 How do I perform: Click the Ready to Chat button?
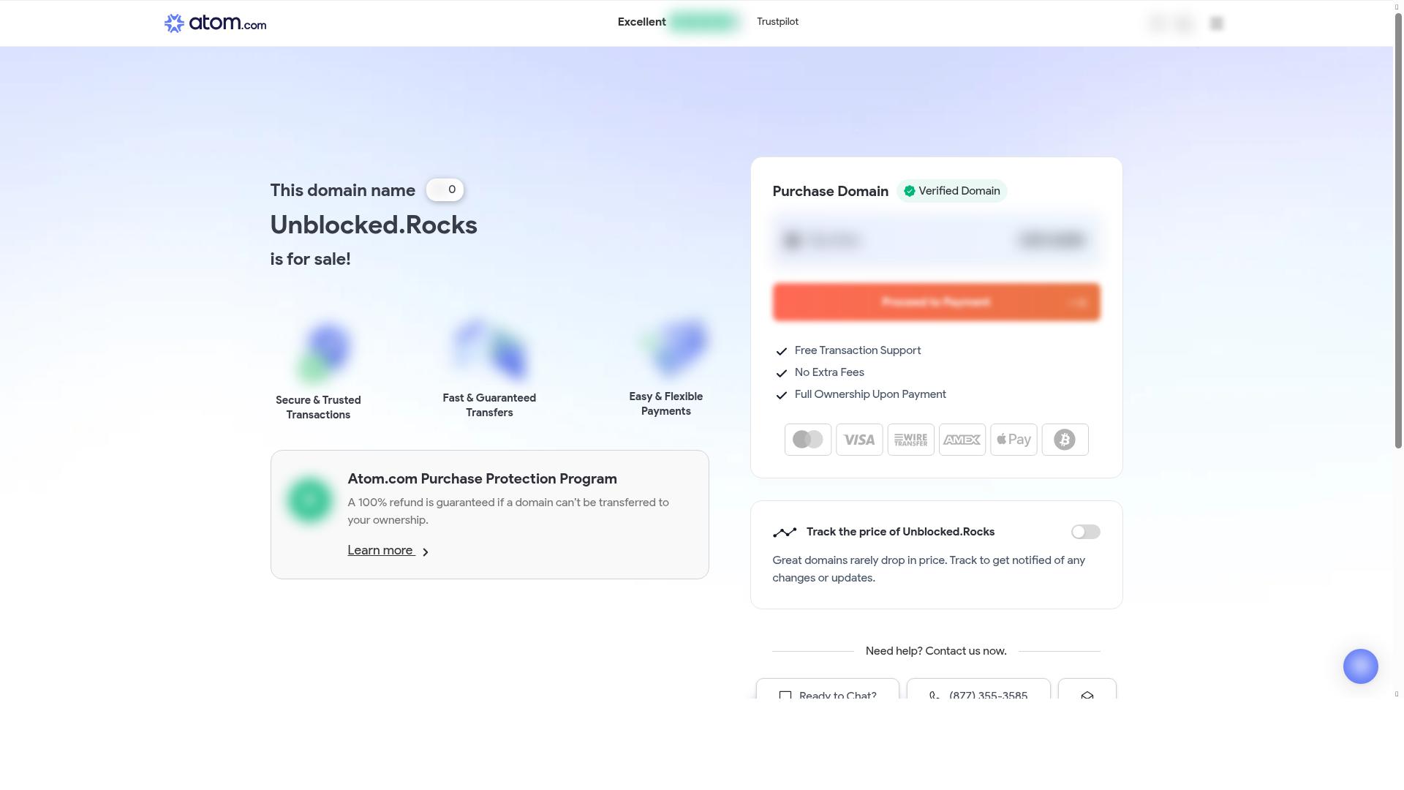click(x=828, y=692)
